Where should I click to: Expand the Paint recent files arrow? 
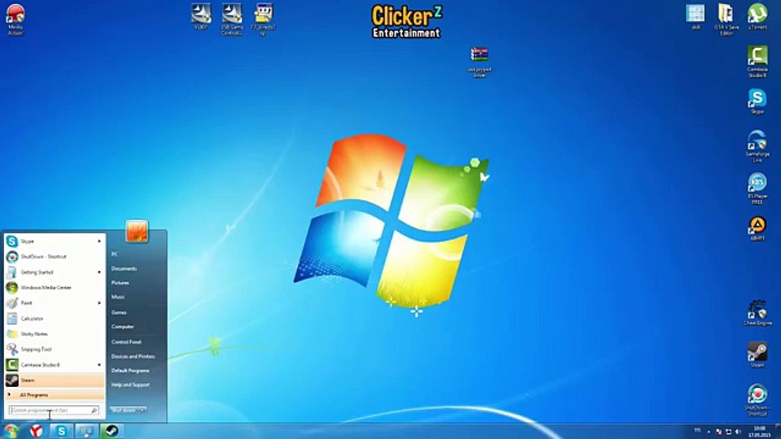[99, 303]
